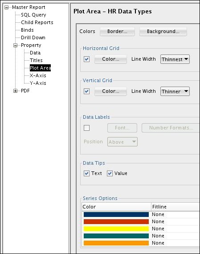The width and height of the screenshot is (200, 254).
Task: Collapse the Property tree node
Action: point(15,46)
